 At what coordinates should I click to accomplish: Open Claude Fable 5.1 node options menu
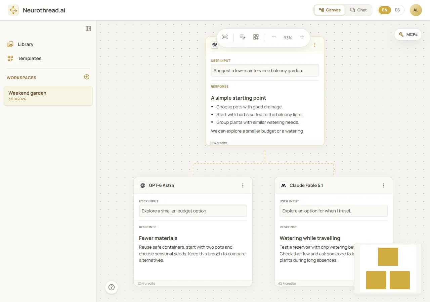coord(383,186)
